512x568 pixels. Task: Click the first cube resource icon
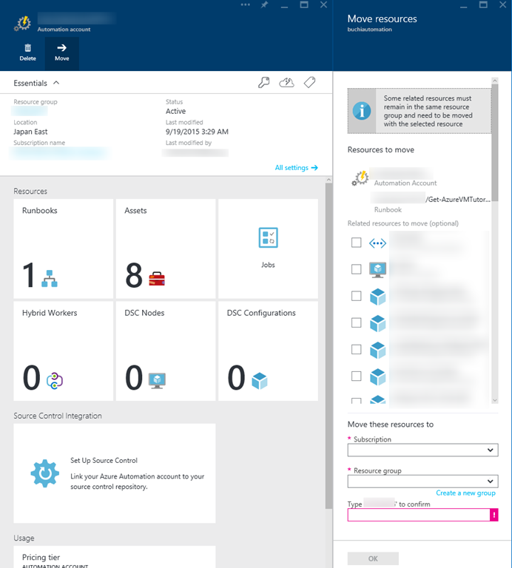pyautogui.click(x=377, y=297)
